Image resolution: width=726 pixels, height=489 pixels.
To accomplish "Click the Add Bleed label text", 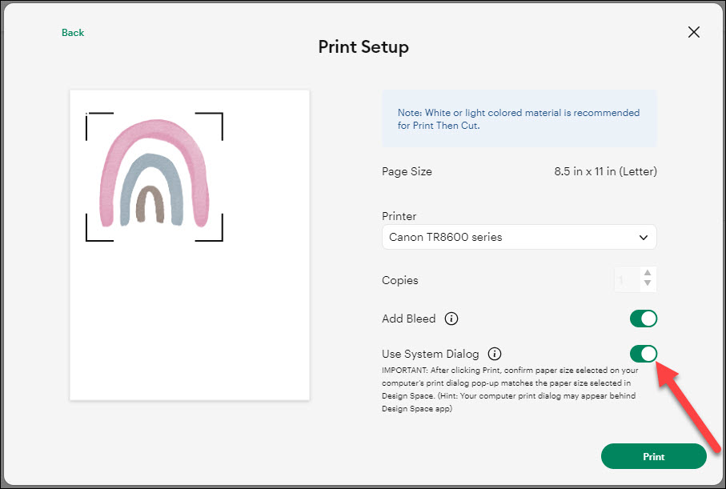I will 409,319.
